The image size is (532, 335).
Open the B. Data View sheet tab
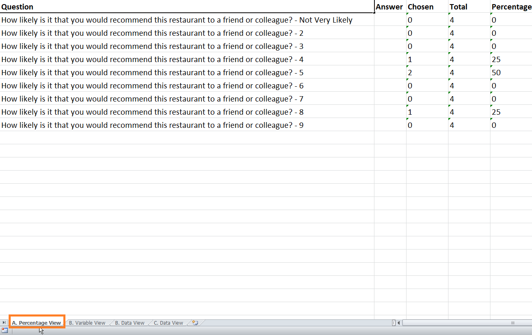130,323
